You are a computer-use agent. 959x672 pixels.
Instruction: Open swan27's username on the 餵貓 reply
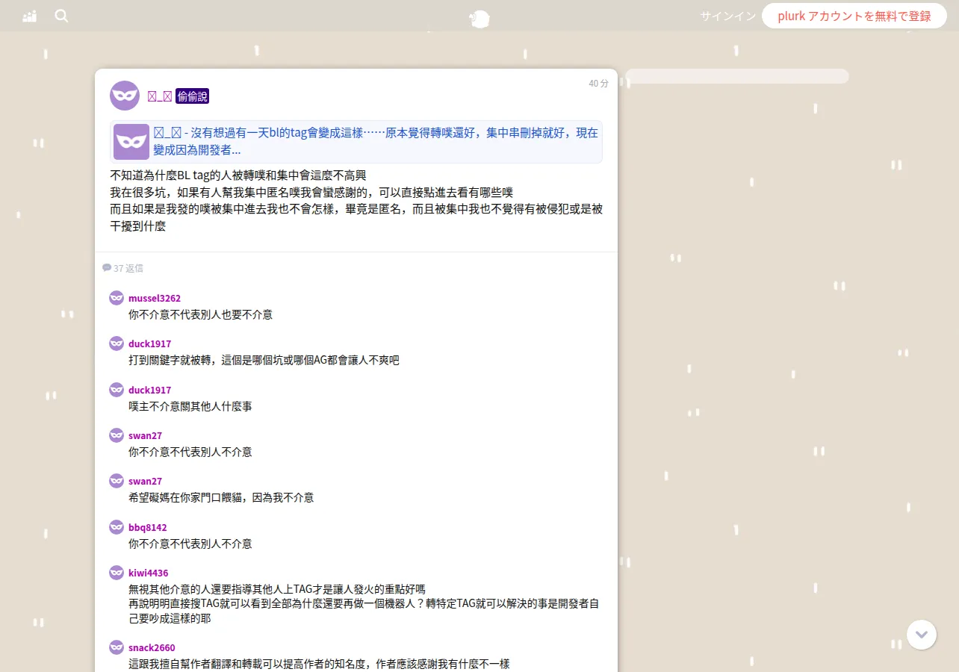point(145,482)
